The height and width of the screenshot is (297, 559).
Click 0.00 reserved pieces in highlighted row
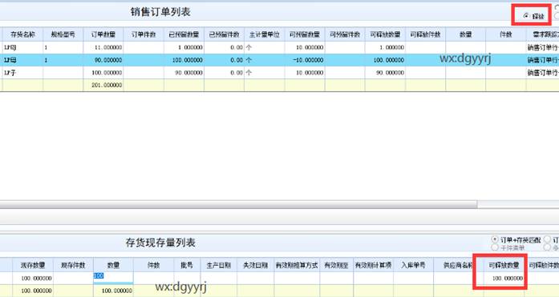(224, 60)
